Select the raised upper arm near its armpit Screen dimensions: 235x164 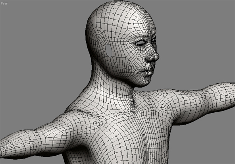[x=184, y=105]
